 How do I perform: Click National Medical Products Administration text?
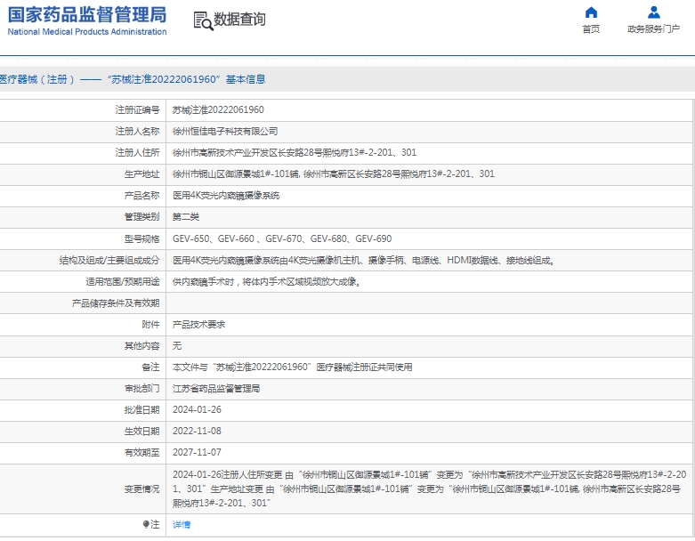pos(87,31)
